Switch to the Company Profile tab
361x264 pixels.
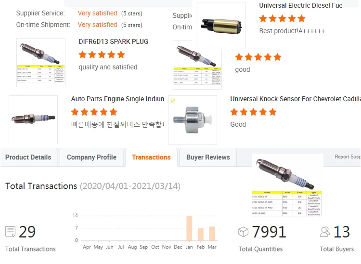point(91,158)
